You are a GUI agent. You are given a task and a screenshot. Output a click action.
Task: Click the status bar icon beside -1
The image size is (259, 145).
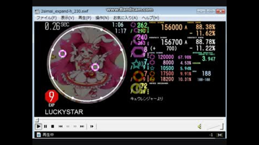pyautogui.click(x=220, y=135)
